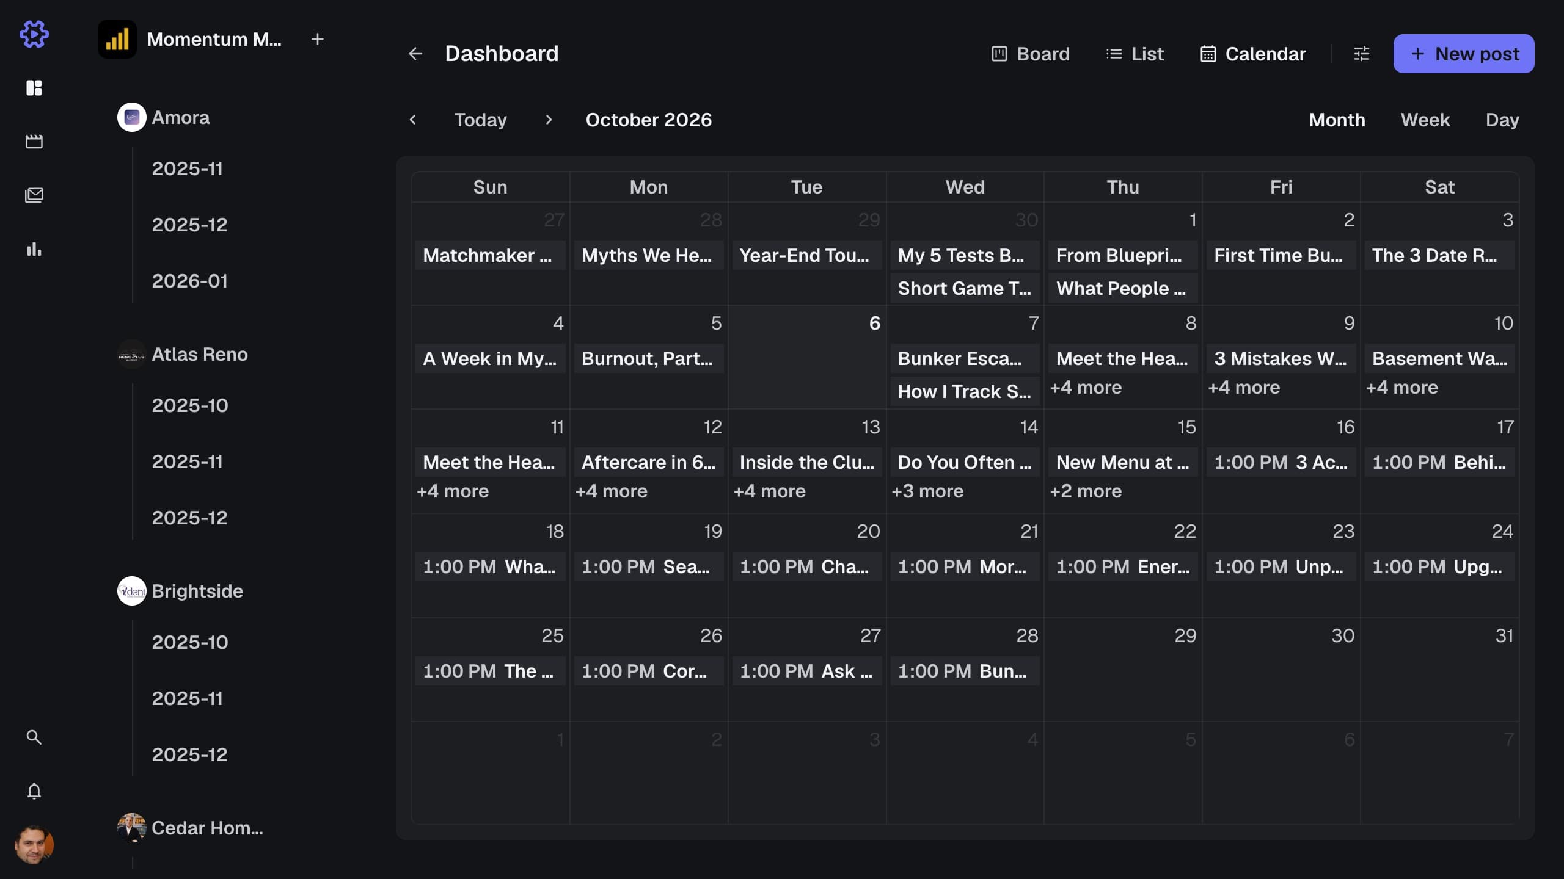The image size is (1564, 879).
Task: Open the Matchmaker post on September 27
Action: (490, 255)
